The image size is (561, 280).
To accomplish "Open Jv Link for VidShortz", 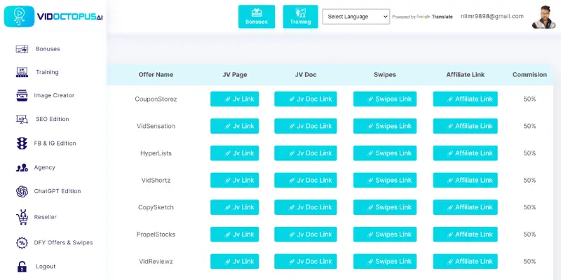I will pos(235,181).
